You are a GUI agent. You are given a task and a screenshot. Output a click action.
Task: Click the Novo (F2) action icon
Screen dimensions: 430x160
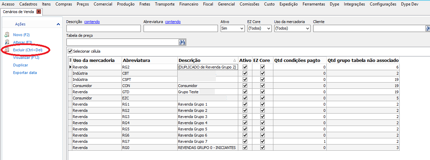(7, 35)
